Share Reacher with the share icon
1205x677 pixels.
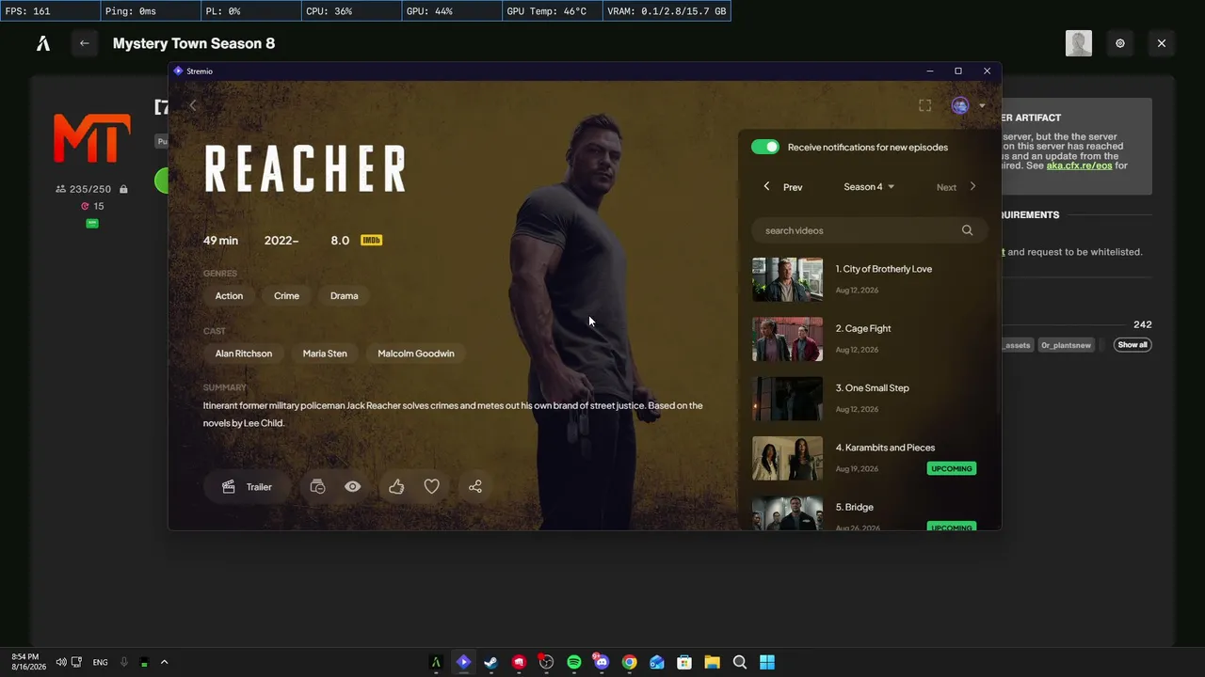pyautogui.click(x=475, y=487)
